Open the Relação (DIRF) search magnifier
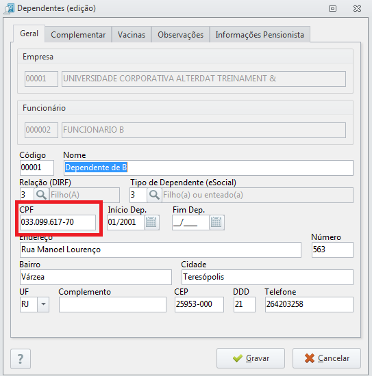 pyautogui.click(x=41, y=195)
